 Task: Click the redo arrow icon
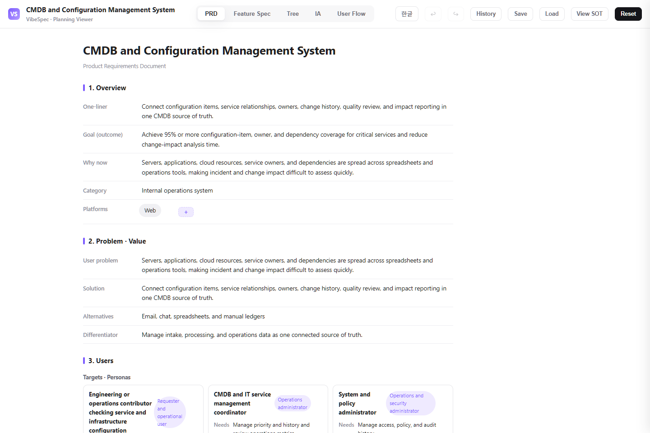(x=456, y=14)
